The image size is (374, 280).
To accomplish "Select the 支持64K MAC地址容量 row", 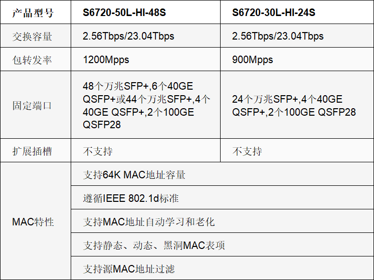I will 134,175.
